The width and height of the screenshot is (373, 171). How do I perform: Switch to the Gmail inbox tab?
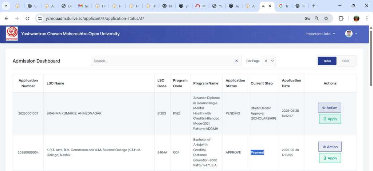pos(83,6)
